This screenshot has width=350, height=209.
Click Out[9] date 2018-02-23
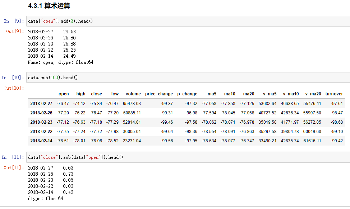click(x=41, y=44)
